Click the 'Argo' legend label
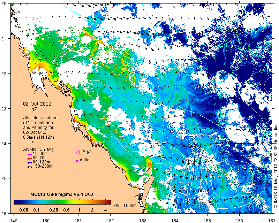Image resolution: width=279 pixels, height=223 pixels. (x=87, y=152)
